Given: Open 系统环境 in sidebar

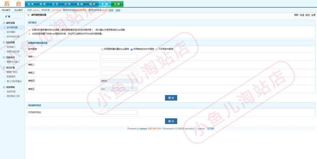Looking at the screenshot, I should coord(11,92).
